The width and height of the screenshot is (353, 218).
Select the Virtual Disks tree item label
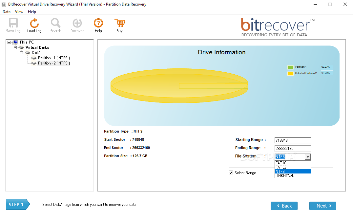pyautogui.click(x=37, y=47)
